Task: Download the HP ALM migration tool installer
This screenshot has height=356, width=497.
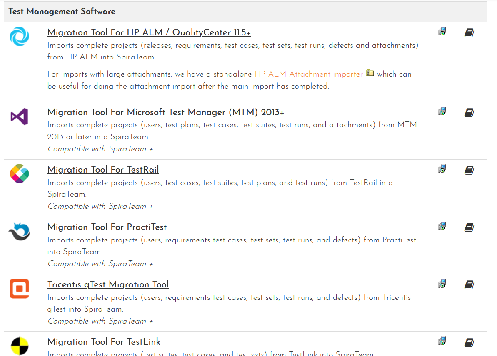Action: point(442,32)
